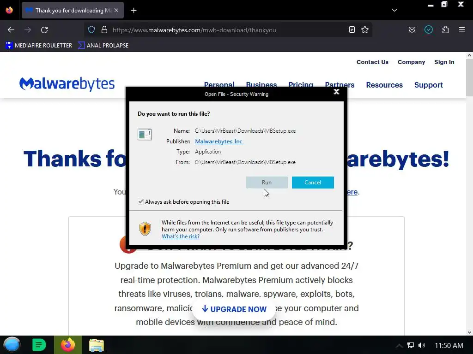Open What's the risk? link
Viewport: 473px width, 354px height.
click(x=181, y=236)
